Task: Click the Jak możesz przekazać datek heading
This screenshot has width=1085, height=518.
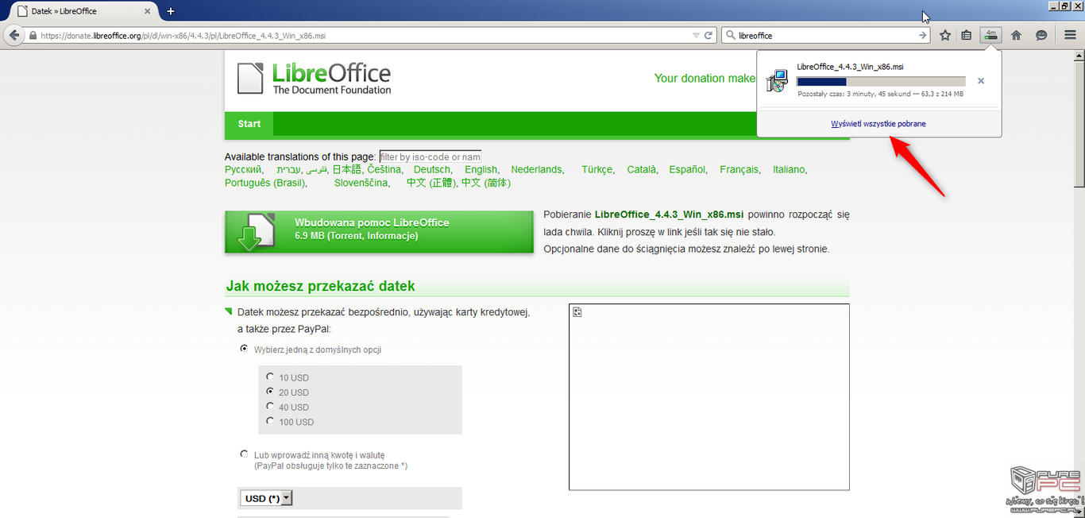Action: [x=321, y=286]
